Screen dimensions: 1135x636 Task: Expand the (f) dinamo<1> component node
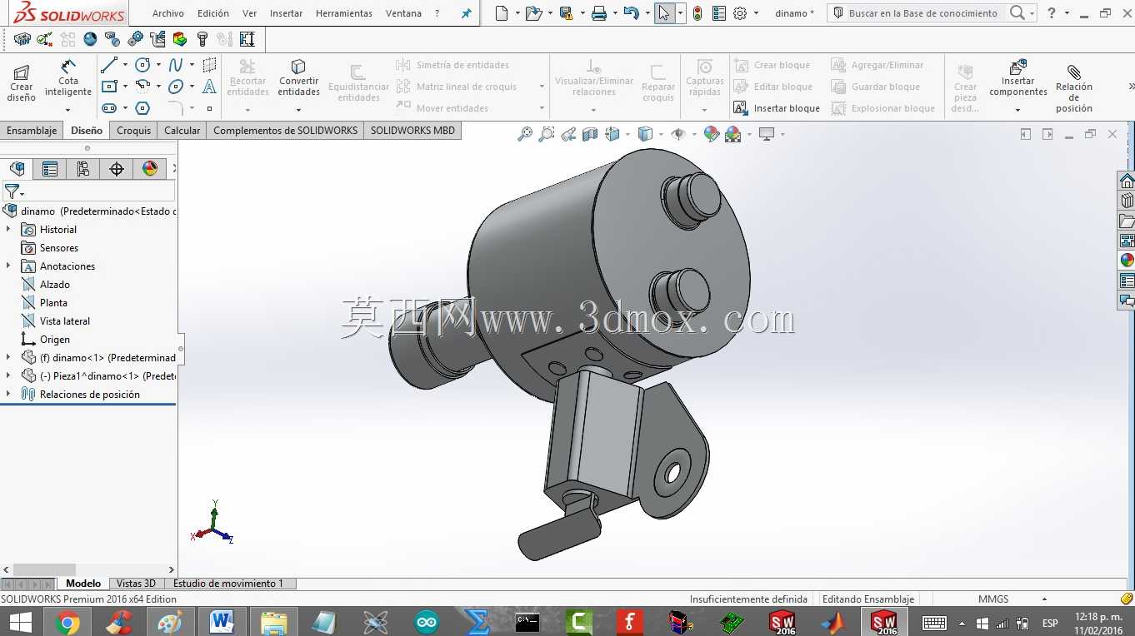[x=8, y=357]
